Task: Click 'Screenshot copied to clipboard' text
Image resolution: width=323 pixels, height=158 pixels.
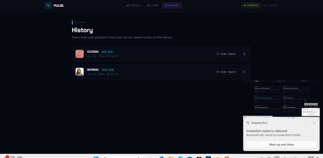Action: tap(266, 131)
